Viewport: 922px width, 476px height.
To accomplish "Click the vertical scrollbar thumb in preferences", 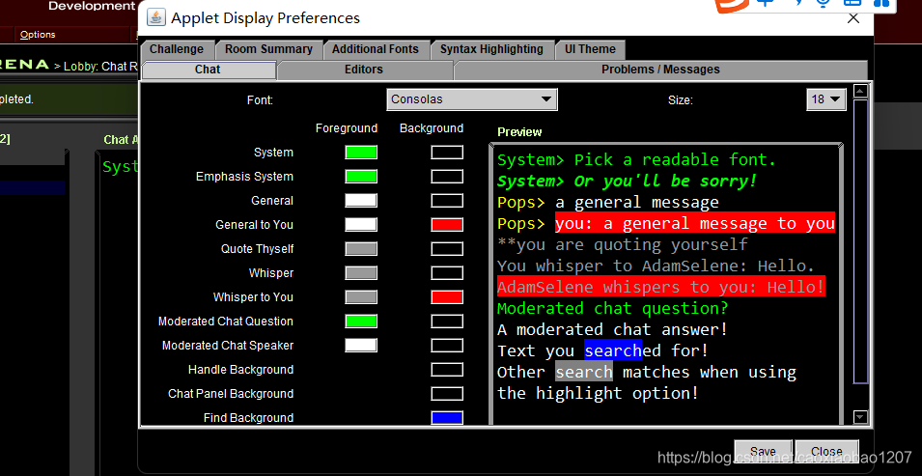I will click(x=860, y=241).
